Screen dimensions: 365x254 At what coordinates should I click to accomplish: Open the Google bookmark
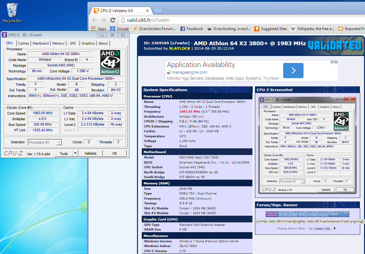tap(120, 29)
